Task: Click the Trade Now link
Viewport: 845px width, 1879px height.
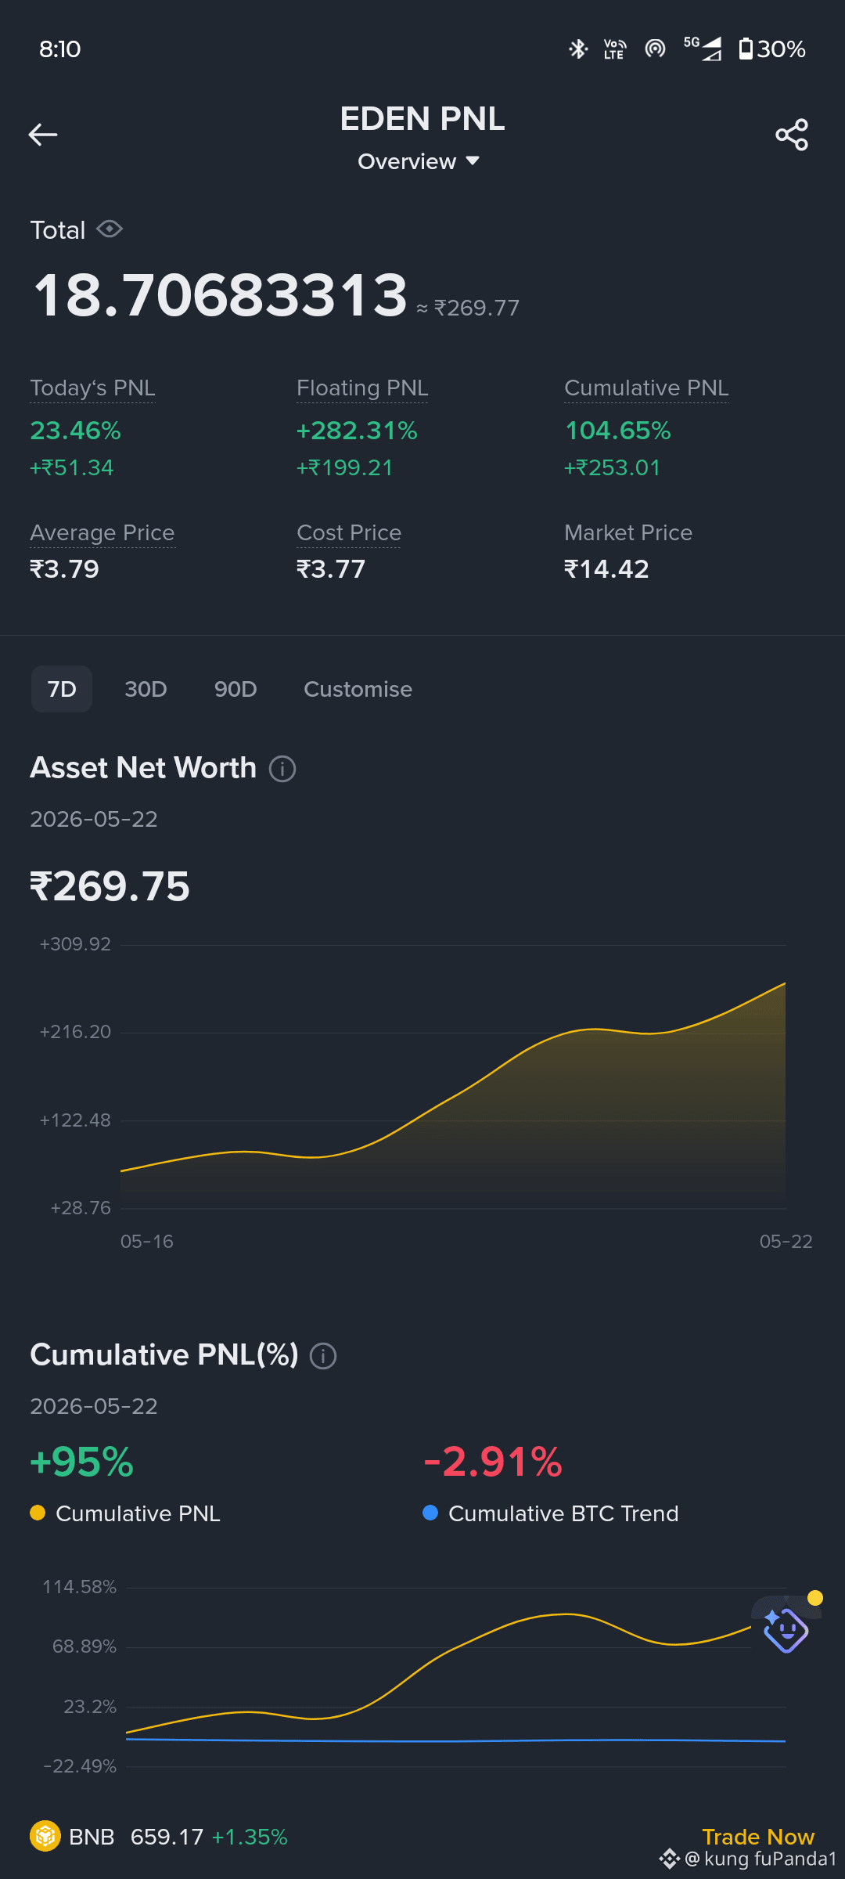Action: tap(758, 1836)
